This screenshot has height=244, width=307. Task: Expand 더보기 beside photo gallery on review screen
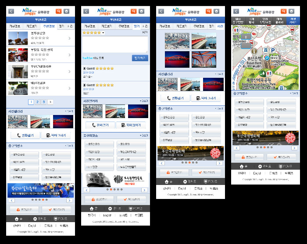tap(144, 101)
